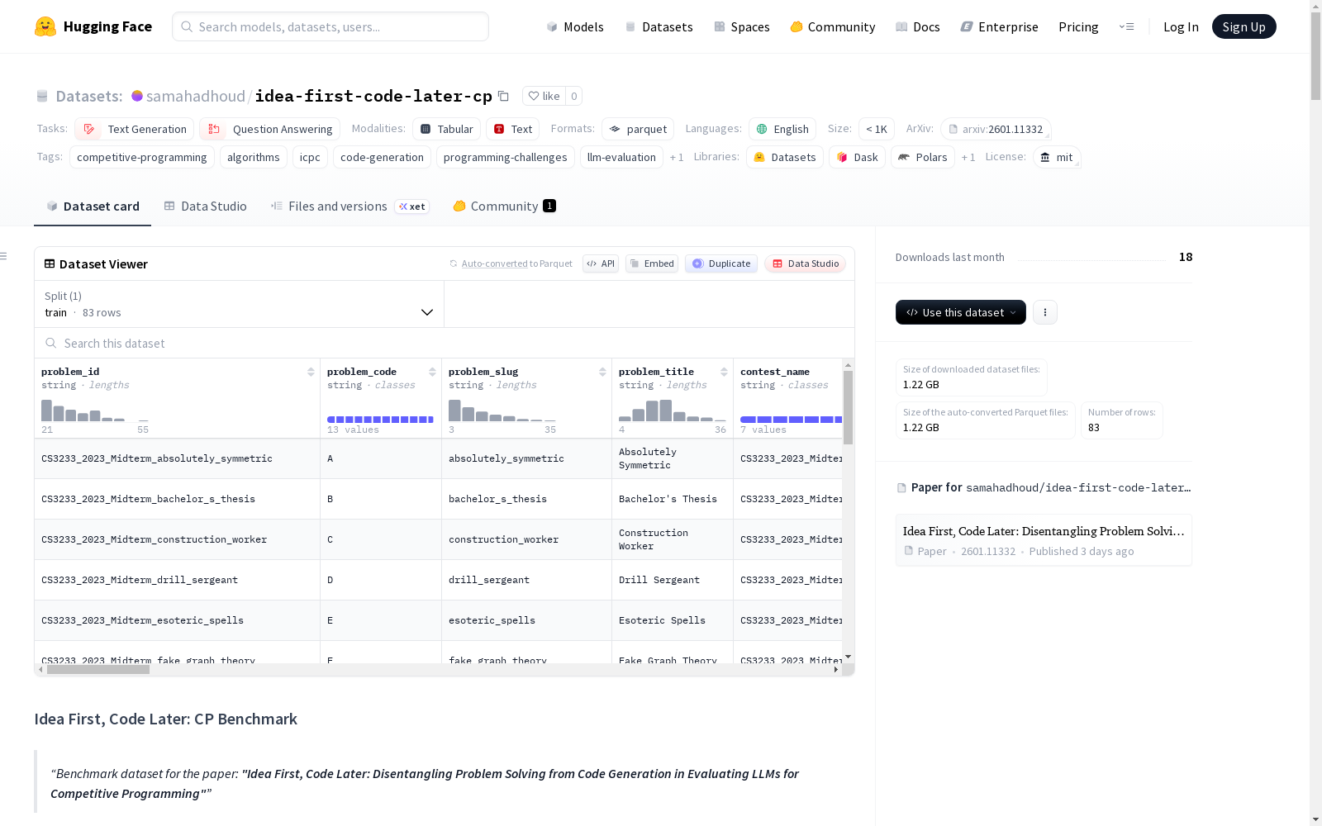Focus the search models, datasets, users field

(330, 26)
